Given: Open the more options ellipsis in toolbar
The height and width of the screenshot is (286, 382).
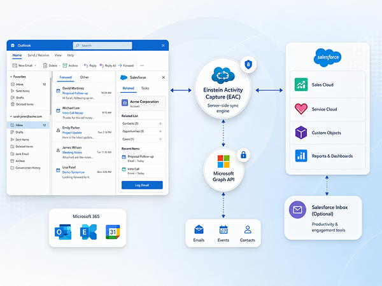Looking at the screenshot, I should [142, 65].
